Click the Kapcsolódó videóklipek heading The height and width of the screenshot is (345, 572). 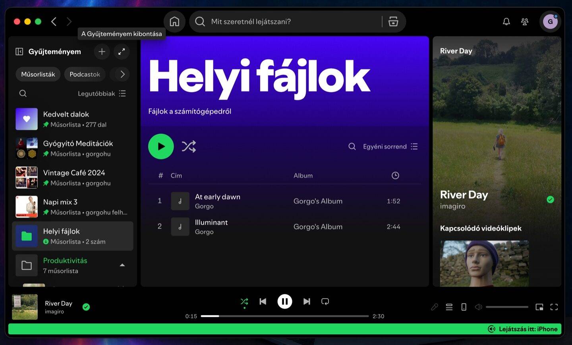[x=481, y=228]
